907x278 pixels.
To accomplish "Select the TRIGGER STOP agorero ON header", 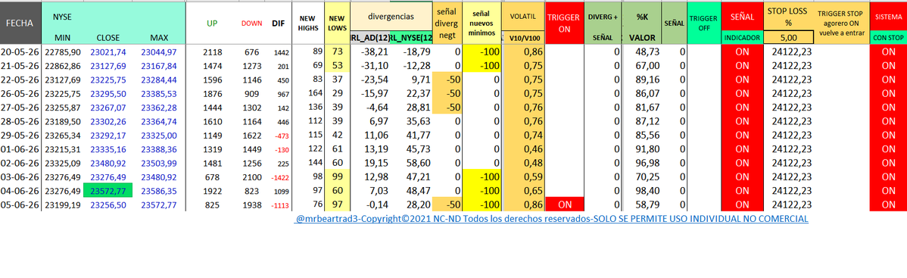I will [841, 23].
